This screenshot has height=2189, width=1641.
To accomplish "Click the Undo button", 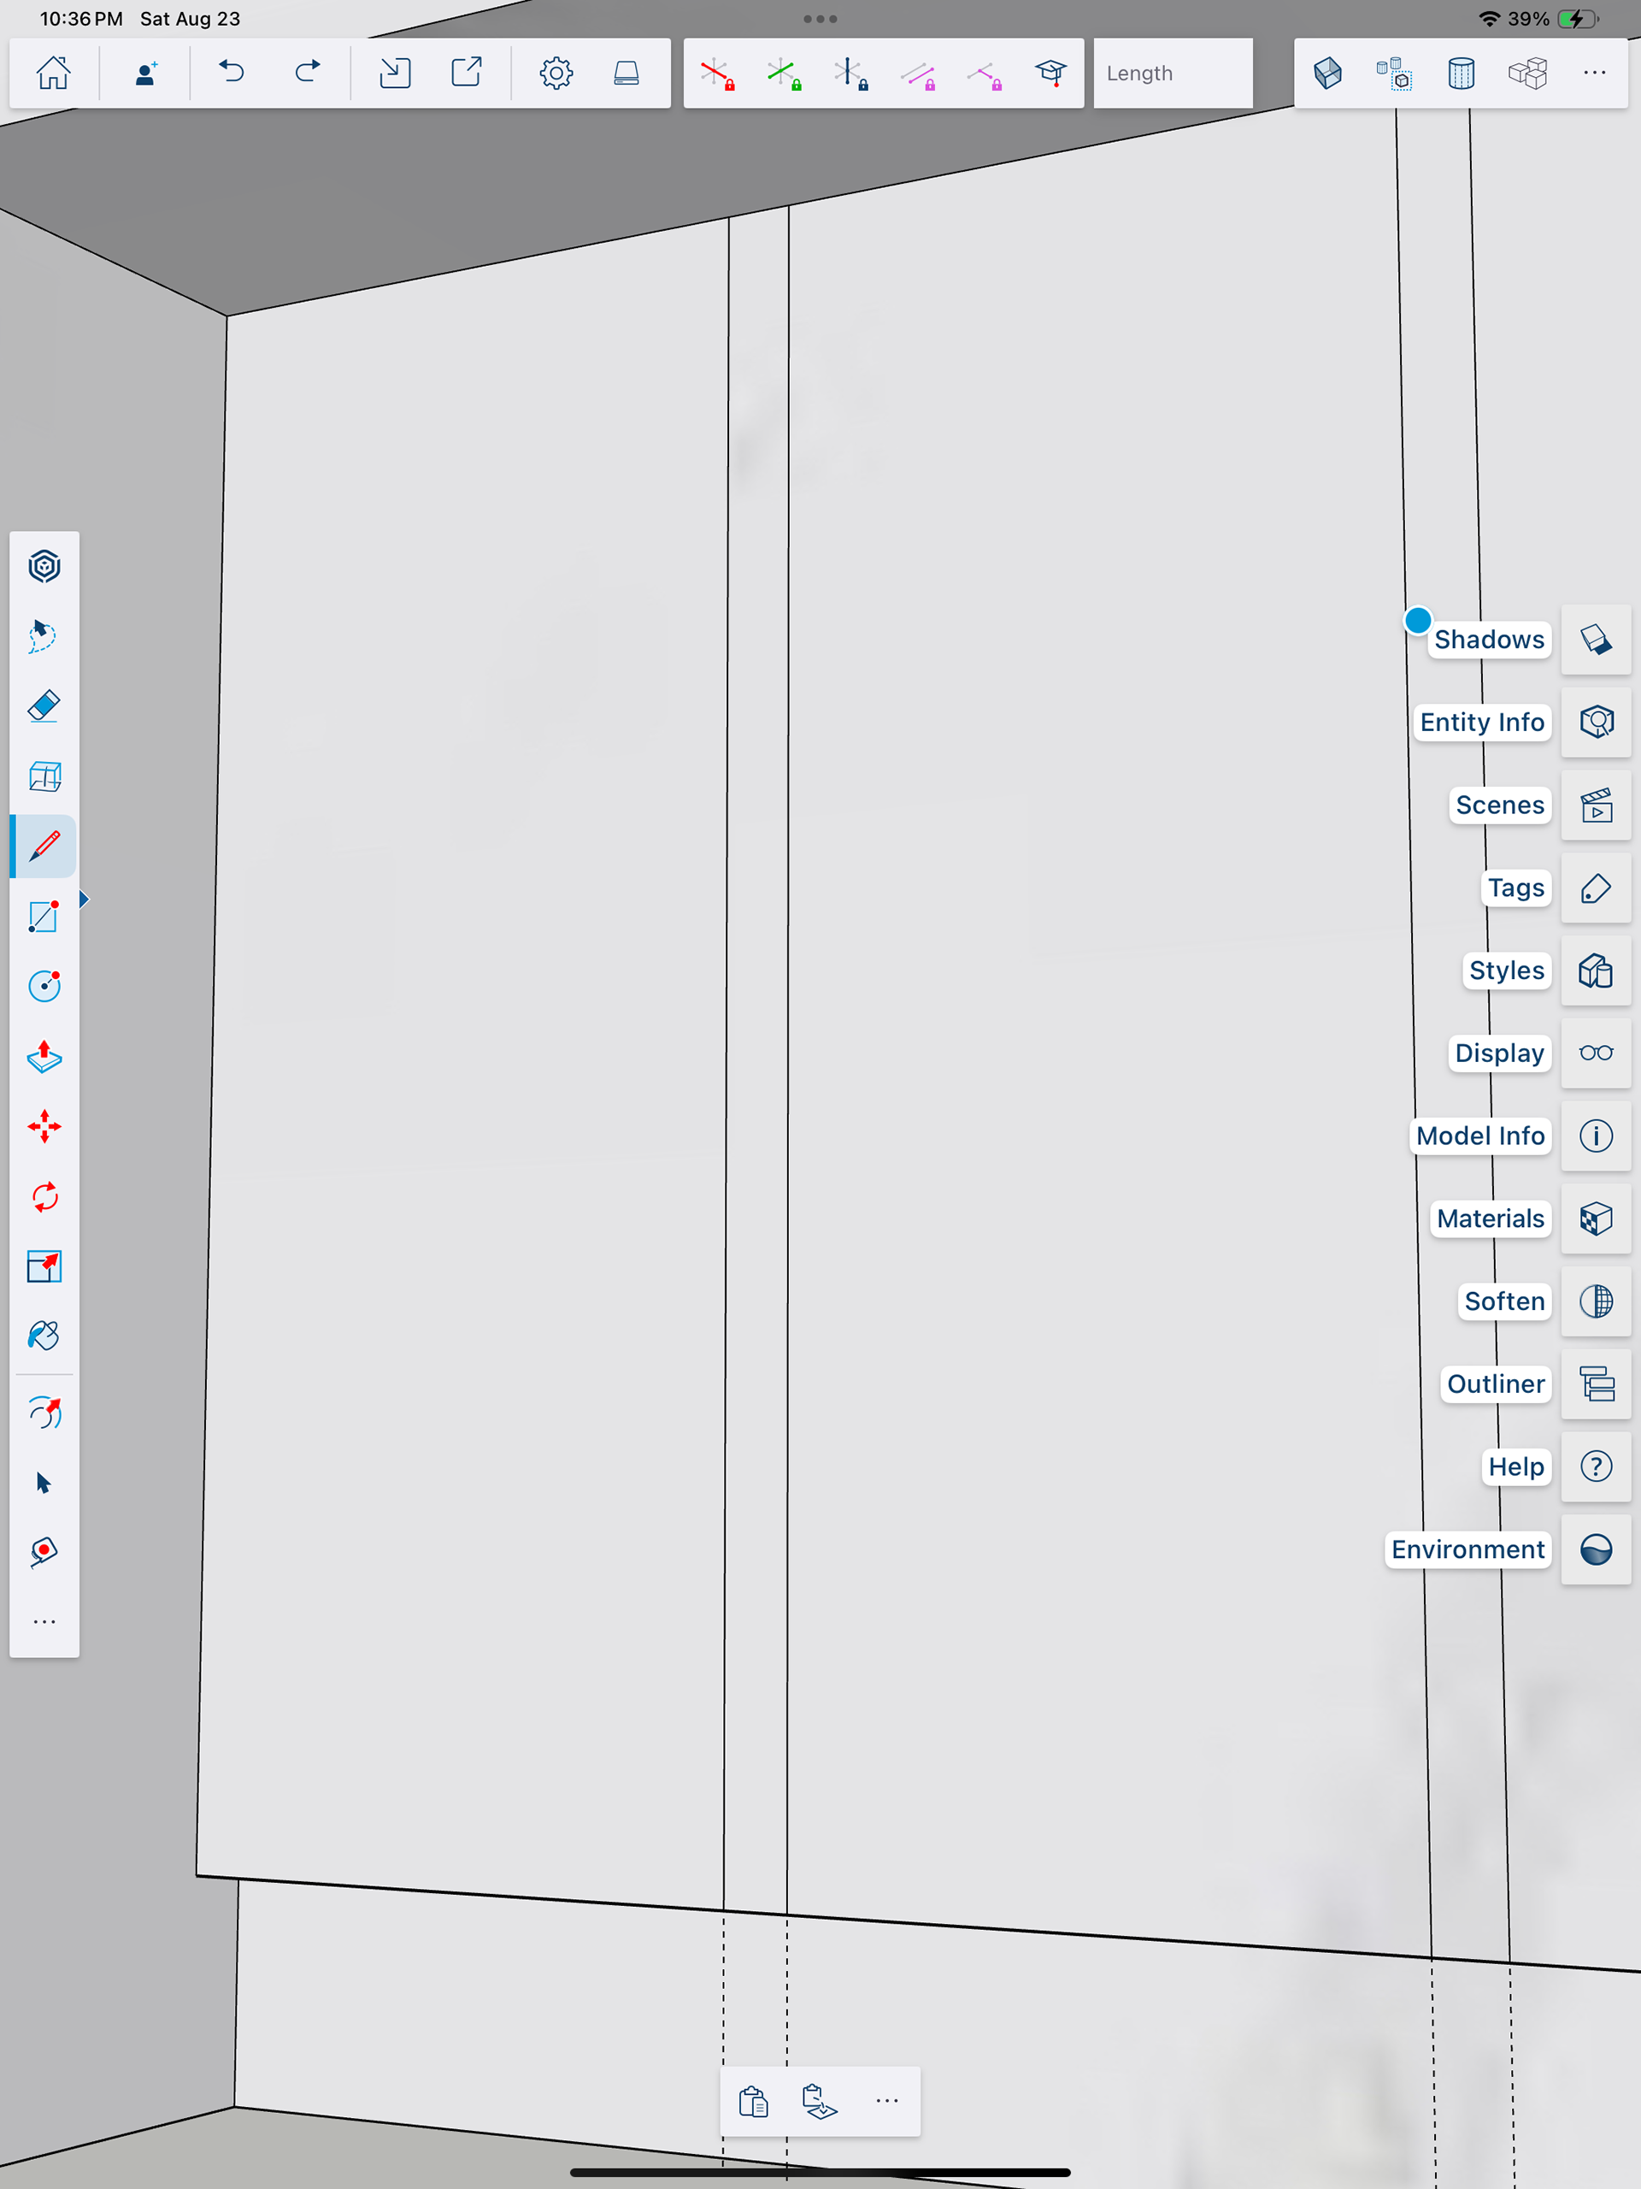I will pos(232,74).
